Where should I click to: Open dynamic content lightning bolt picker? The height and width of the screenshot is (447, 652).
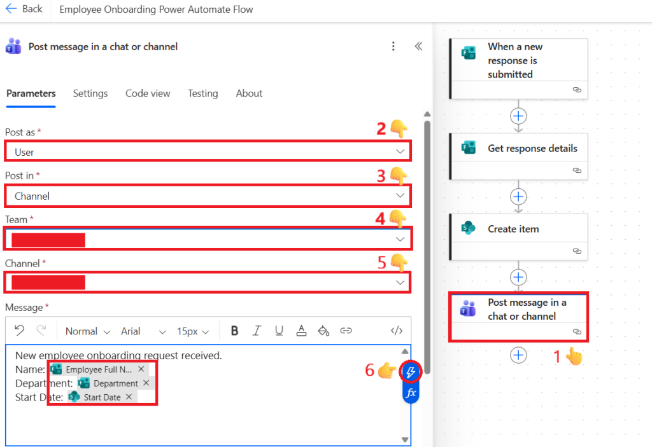(x=411, y=371)
